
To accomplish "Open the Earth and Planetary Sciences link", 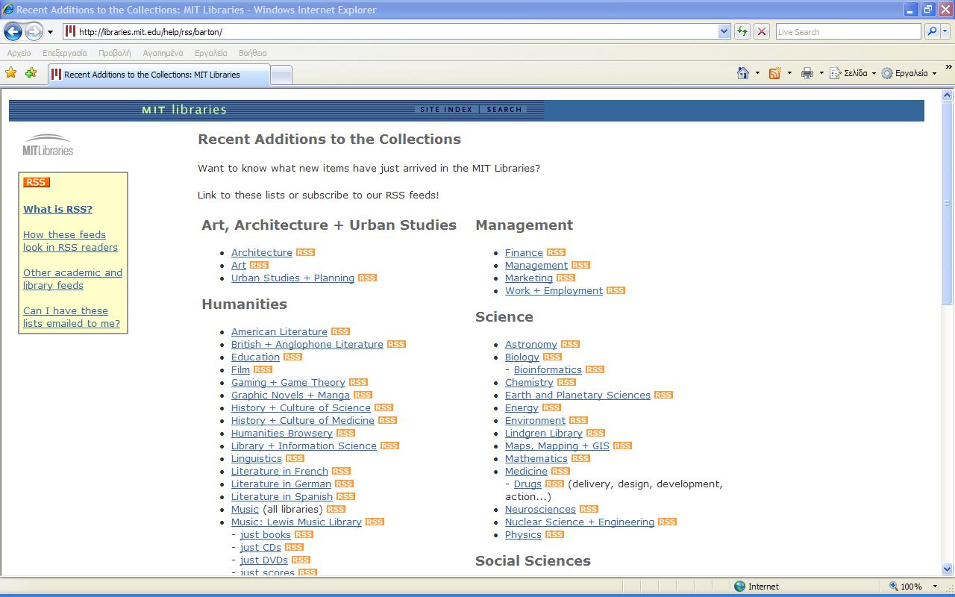I will [577, 396].
